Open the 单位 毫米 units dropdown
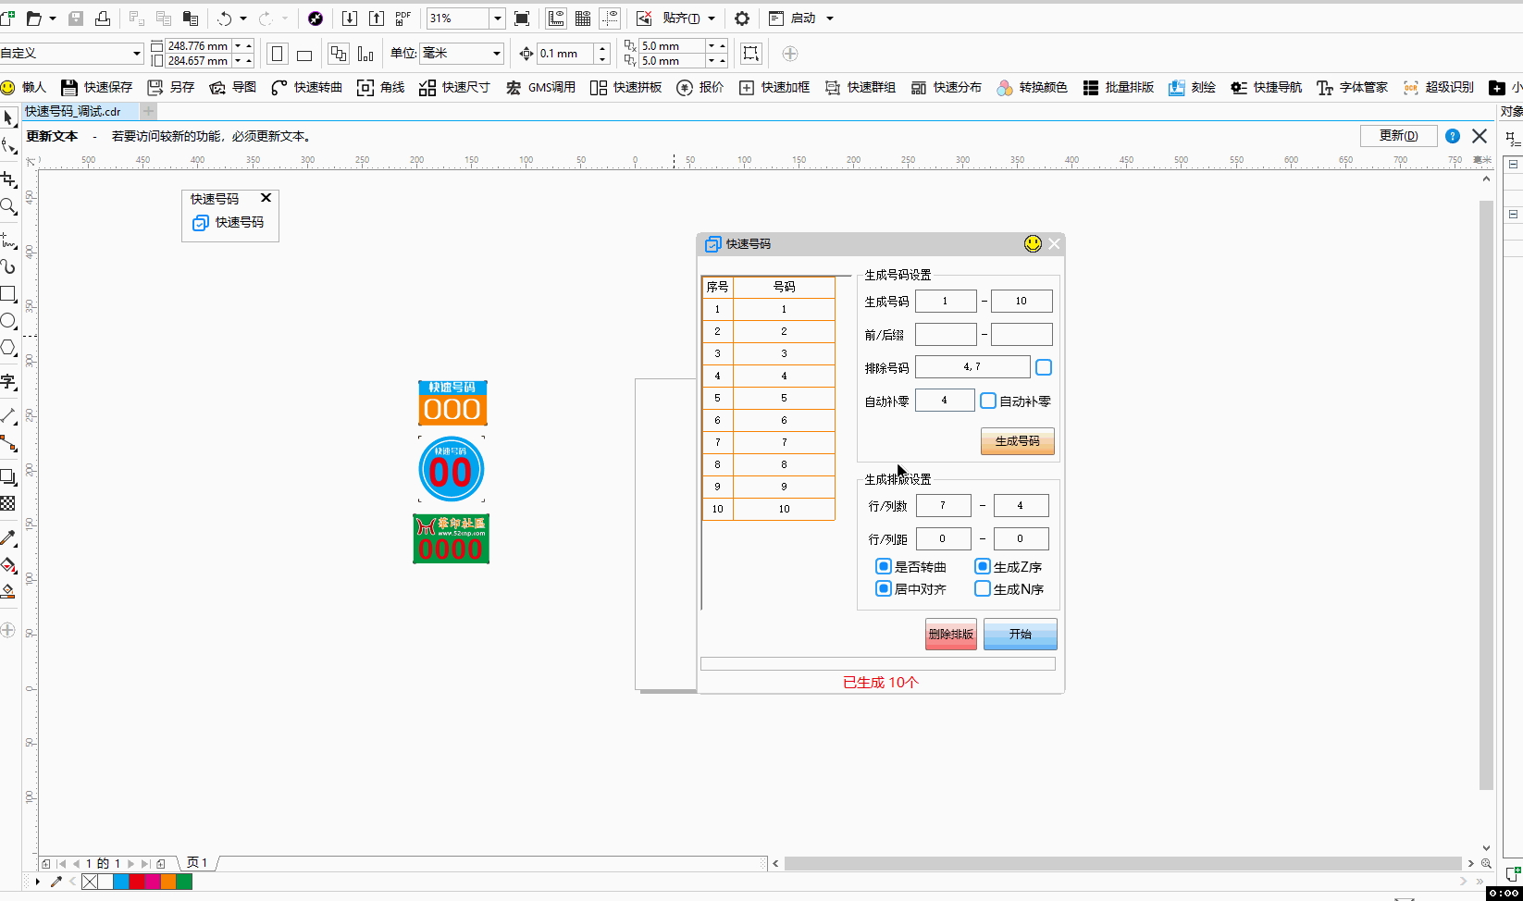 (x=497, y=54)
